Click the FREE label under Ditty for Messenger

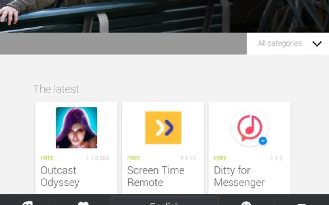coord(220,158)
